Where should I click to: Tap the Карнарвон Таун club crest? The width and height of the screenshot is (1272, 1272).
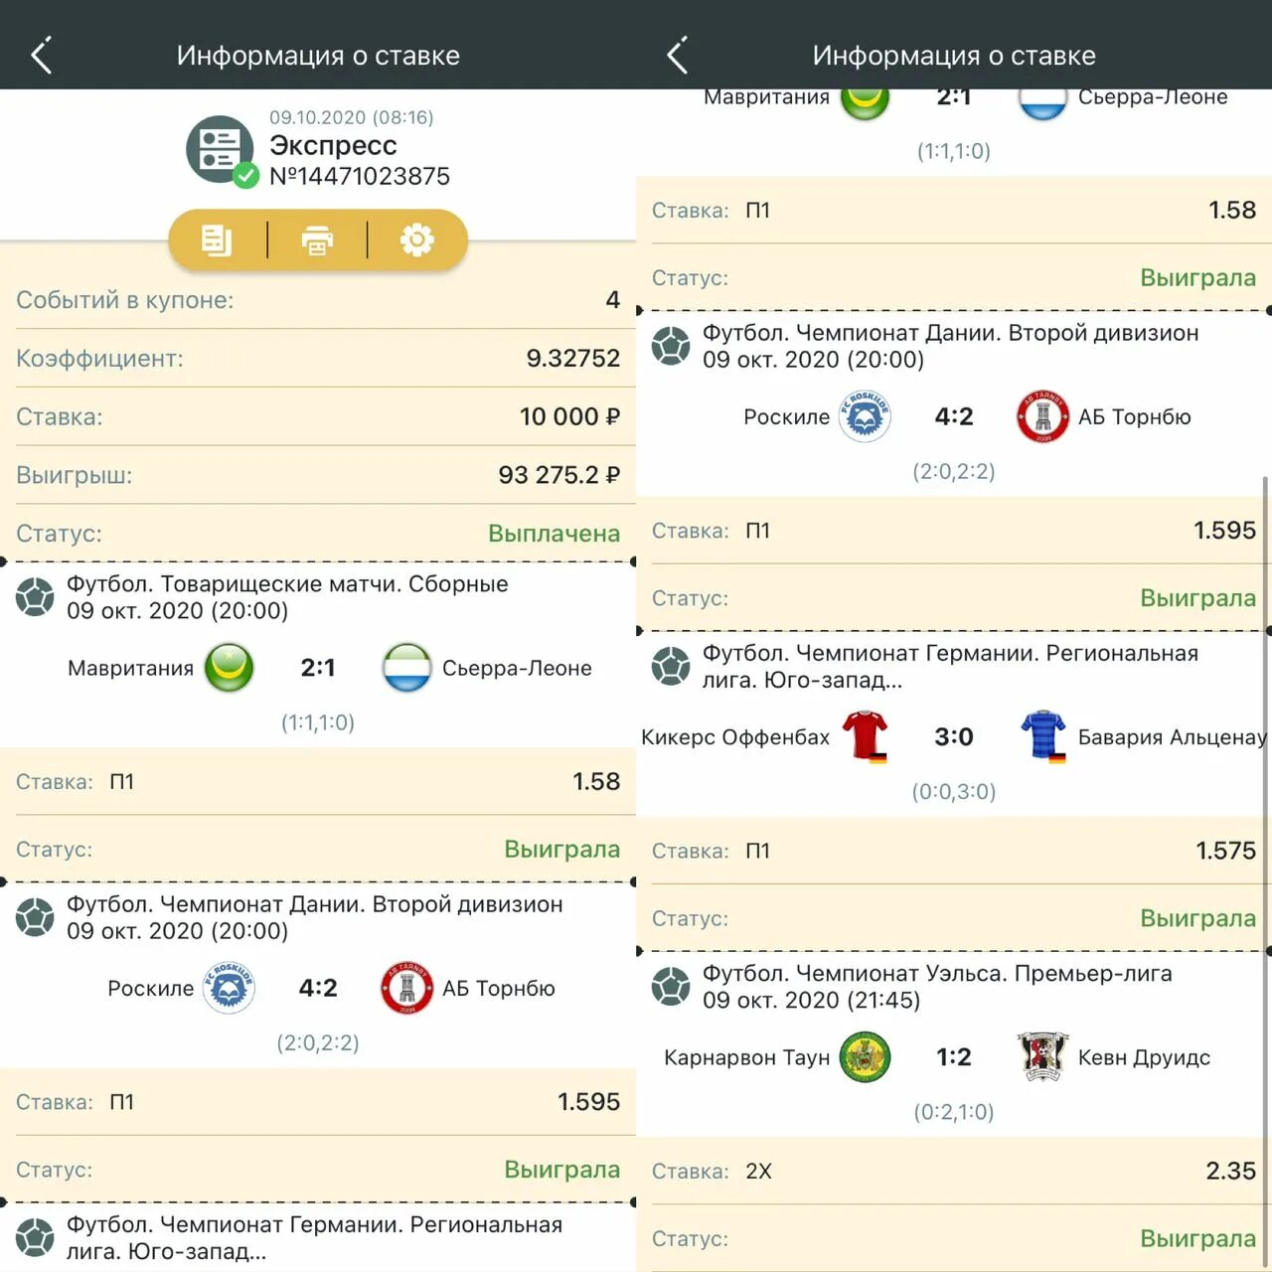point(865,1057)
